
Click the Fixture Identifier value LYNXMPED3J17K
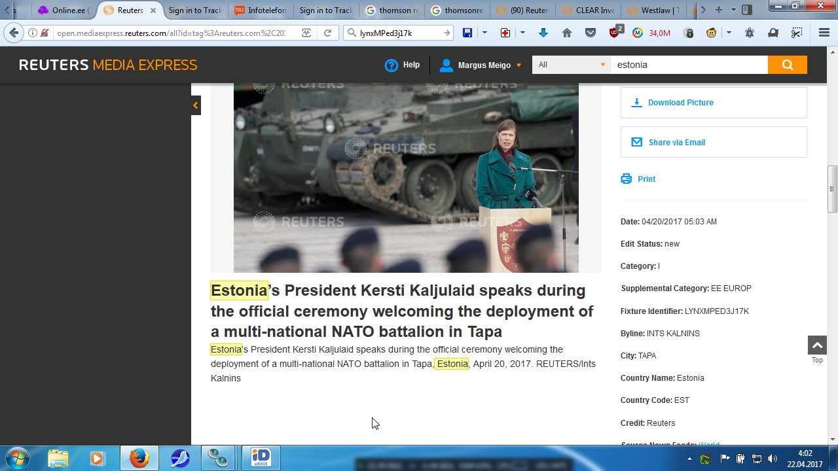(x=717, y=311)
